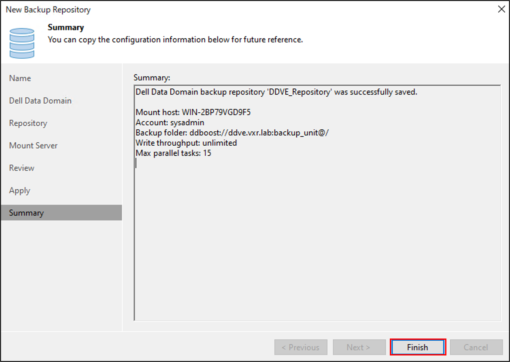The height and width of the screenshot is (362, 510).
Task: Click the 'New Backup Repository' window title
Action: pos(48,10)
